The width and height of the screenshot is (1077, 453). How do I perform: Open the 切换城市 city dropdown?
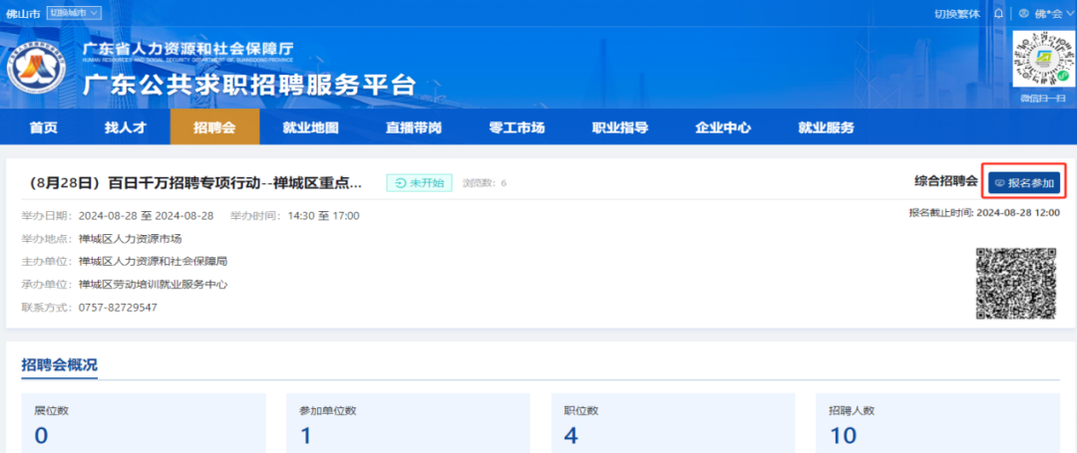click(x=74, y=12)
